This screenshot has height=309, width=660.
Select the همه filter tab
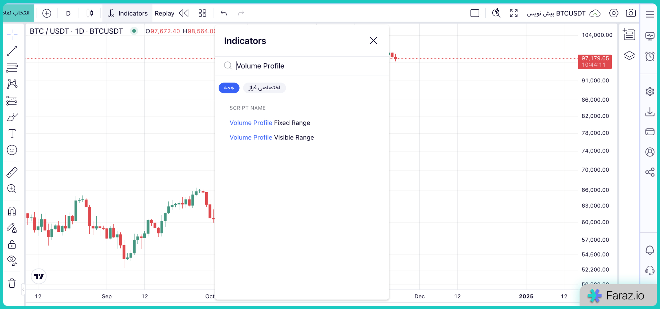click(x=229, y=88)
